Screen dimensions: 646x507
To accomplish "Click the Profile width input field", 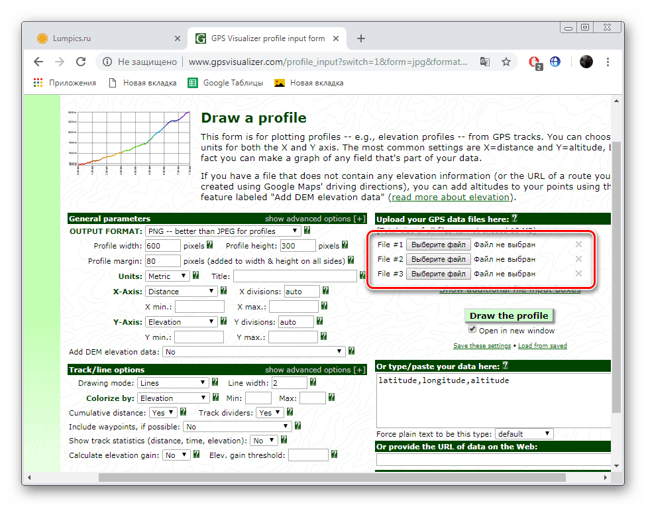I will pos(163,246).
